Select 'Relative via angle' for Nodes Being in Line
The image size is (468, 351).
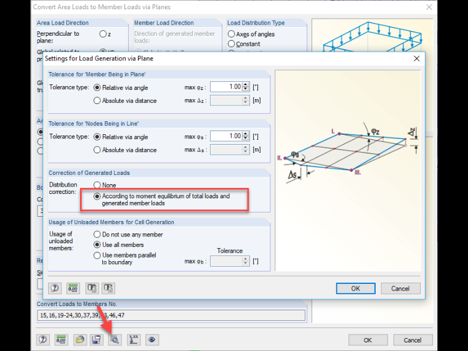97,137
